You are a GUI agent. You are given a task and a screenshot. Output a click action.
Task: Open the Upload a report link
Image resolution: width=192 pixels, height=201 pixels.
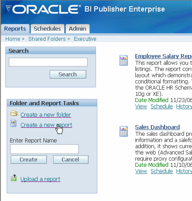tap(40, 179)
